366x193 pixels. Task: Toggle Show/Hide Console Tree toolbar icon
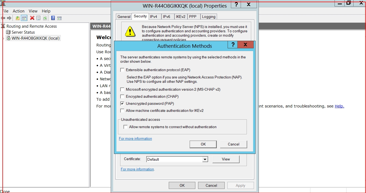[24, 18]
